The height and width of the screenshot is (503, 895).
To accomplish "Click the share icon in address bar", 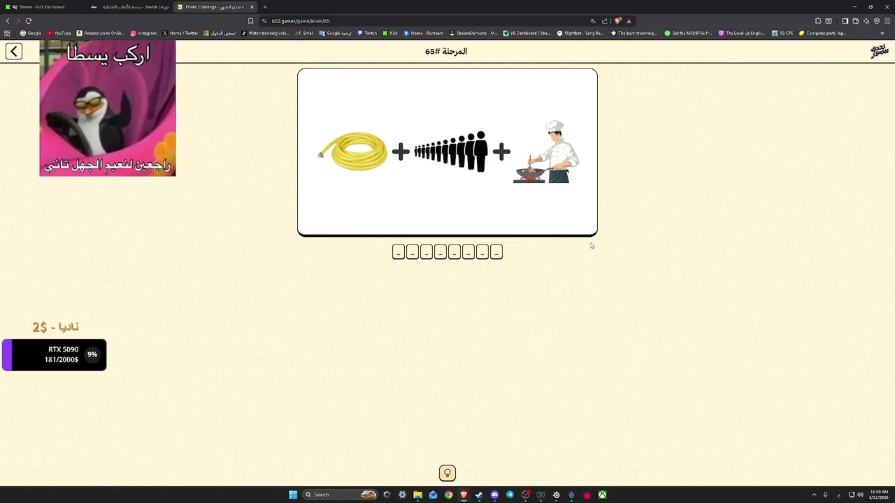I will pos(605,21).
